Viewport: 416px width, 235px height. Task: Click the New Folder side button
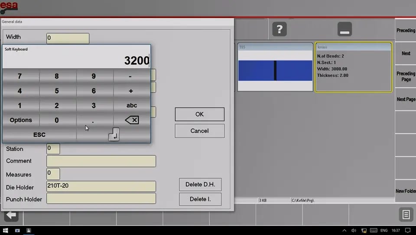(406, 191)
